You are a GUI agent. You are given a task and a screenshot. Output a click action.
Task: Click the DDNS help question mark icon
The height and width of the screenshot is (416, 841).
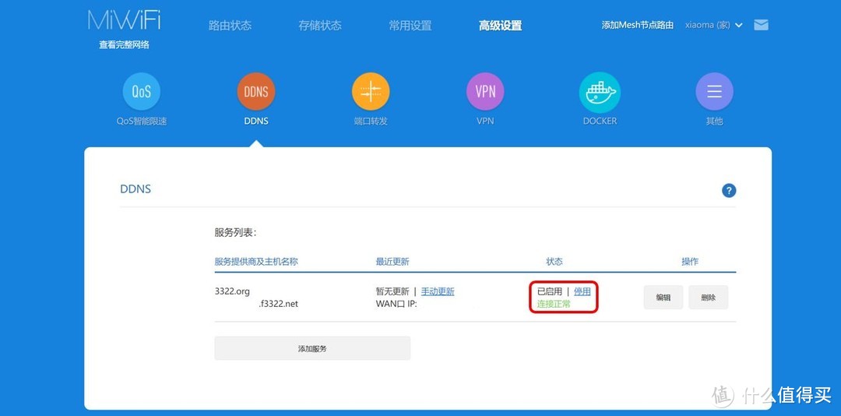[729, 191]
